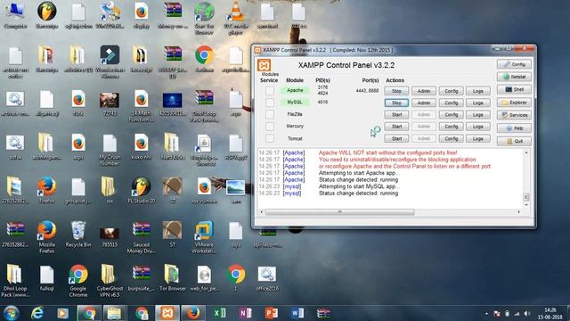The image size is (570, 321).
Task: Select Mozilla Firefox desktop shortcut
Action: pyautogui.click(x=46, y=236)
